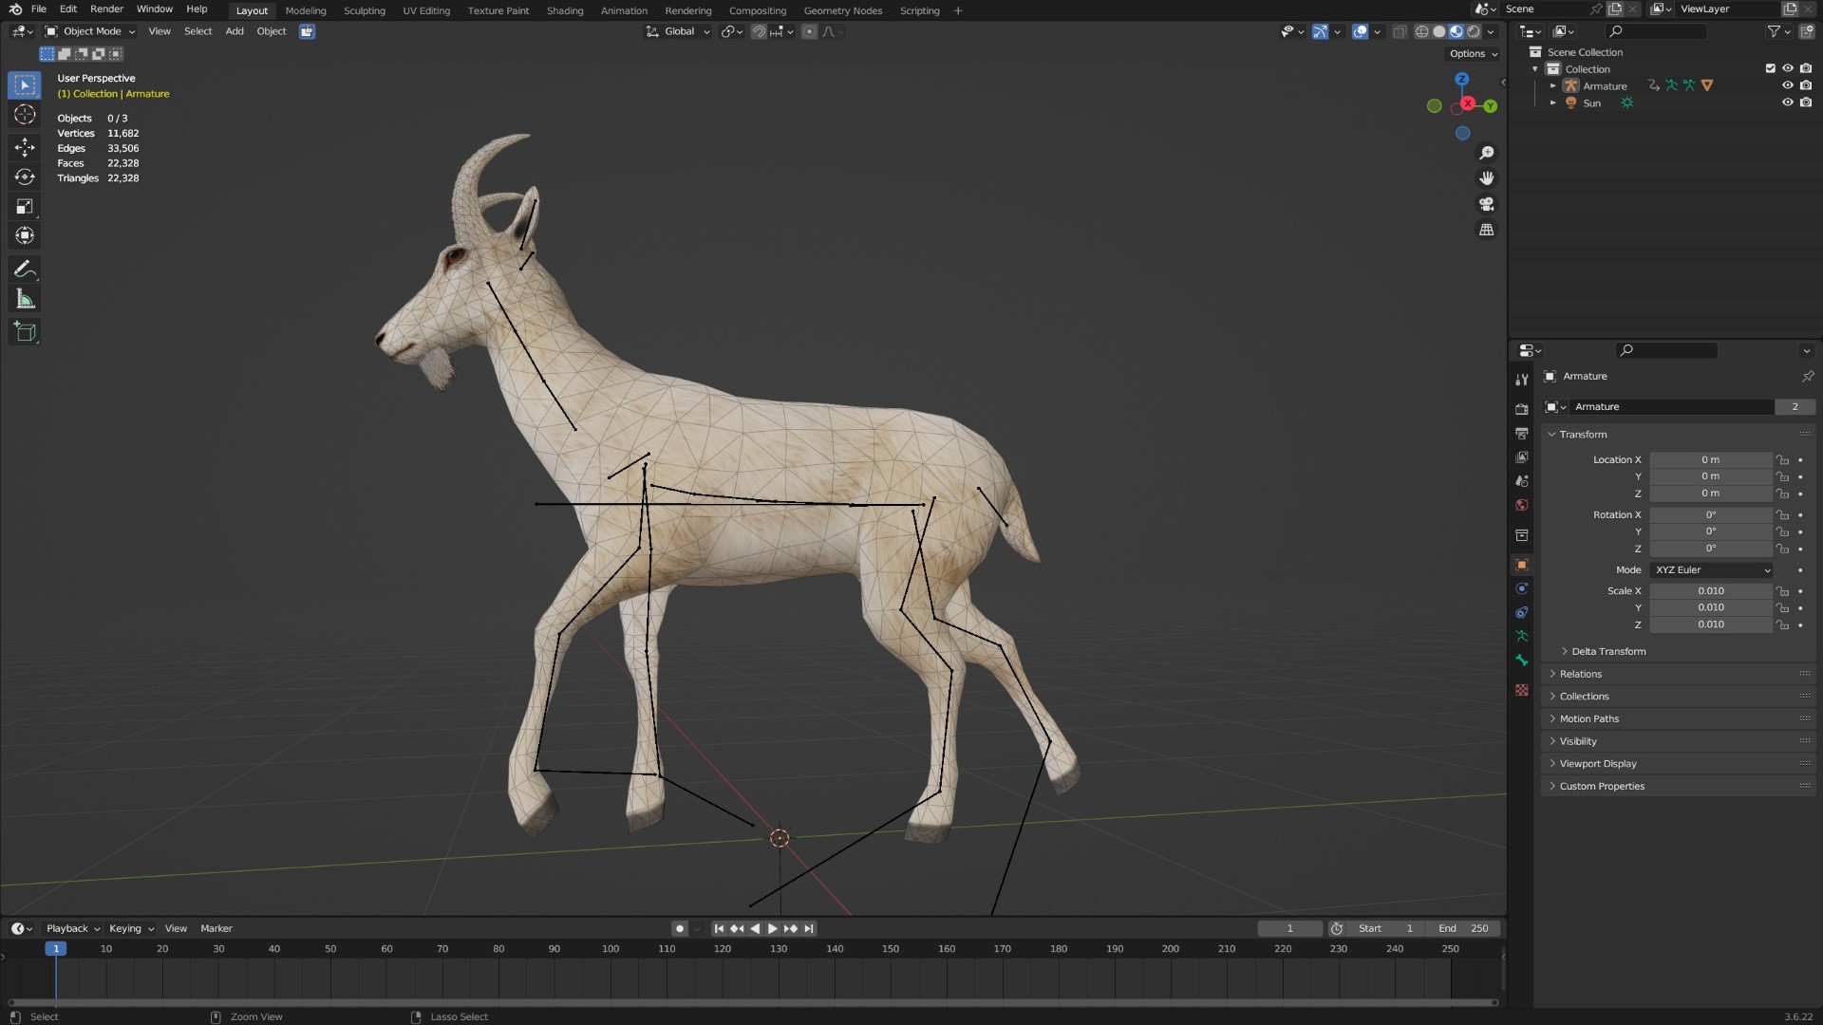Screen dimensions: 1823x1025
Task: Open the Playback popover
Action: [72, 929]
